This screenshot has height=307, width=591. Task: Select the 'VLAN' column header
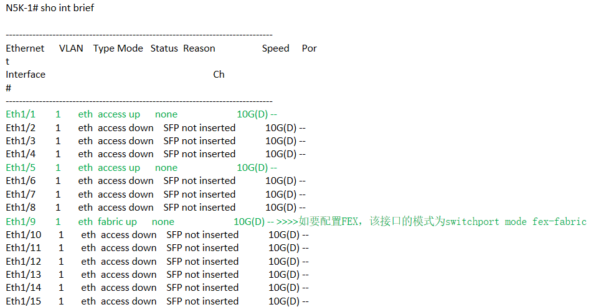pos(71,48)
